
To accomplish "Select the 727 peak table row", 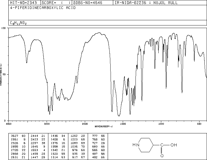I will (98, 143).
